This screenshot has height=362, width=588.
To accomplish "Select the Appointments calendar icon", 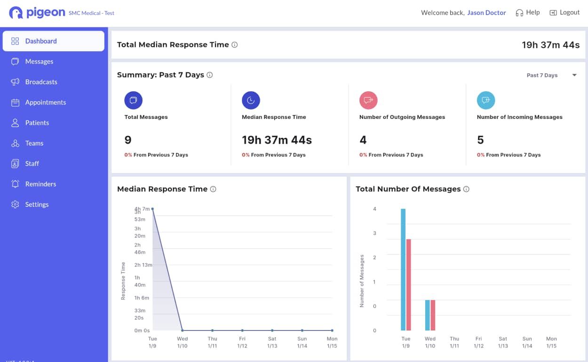I will (15, 102).
